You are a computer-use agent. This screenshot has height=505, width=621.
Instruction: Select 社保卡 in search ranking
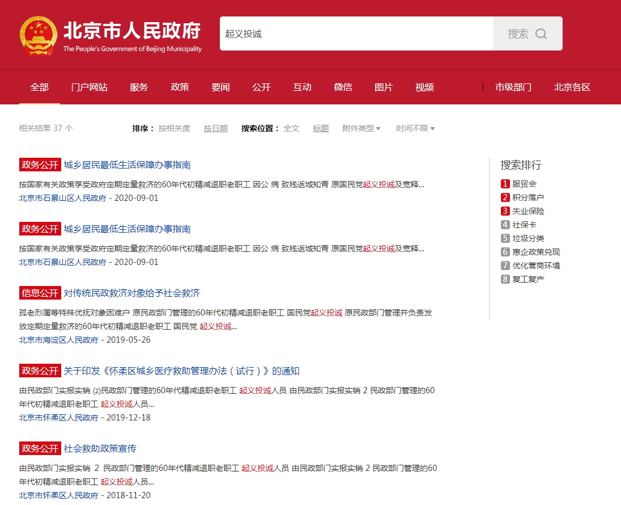[x=524, y=225]
